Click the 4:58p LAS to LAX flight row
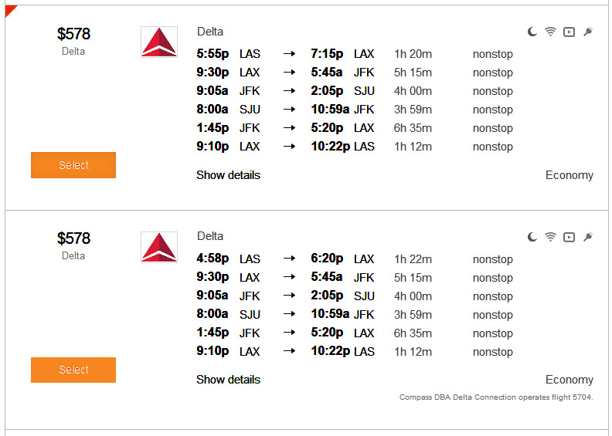Viewport: 612px width, 436px height. 355,259
